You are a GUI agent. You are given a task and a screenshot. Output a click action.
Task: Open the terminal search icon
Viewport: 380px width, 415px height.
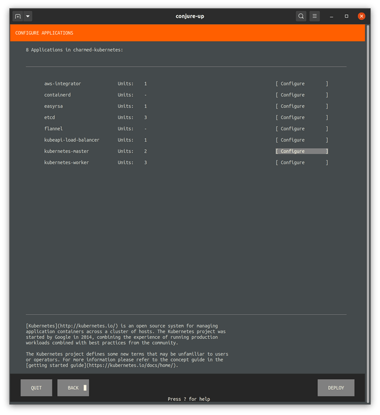301,16
